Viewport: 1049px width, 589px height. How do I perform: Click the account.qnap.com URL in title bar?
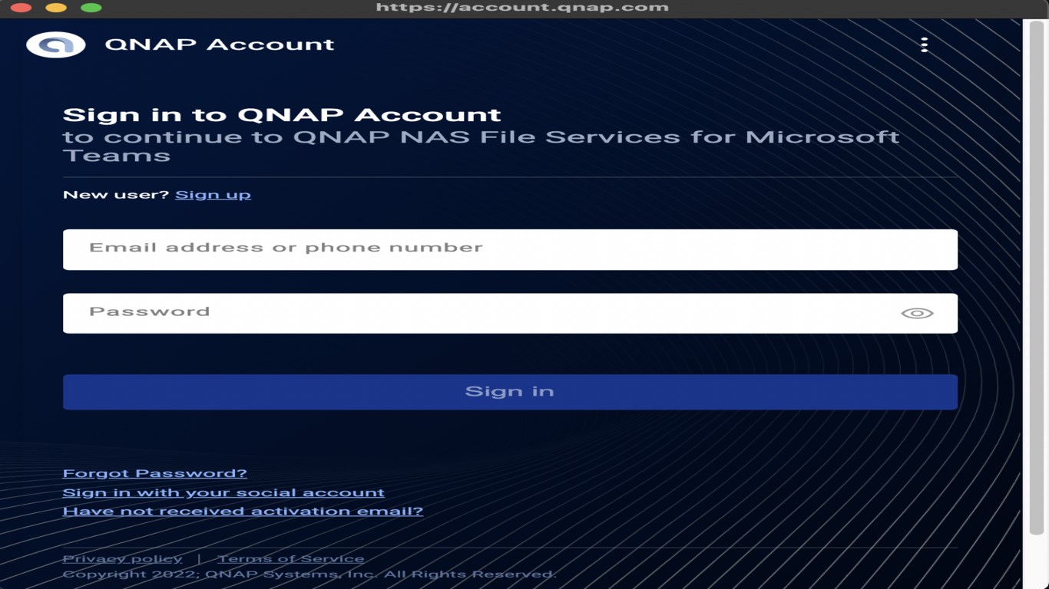click(522, 8)
